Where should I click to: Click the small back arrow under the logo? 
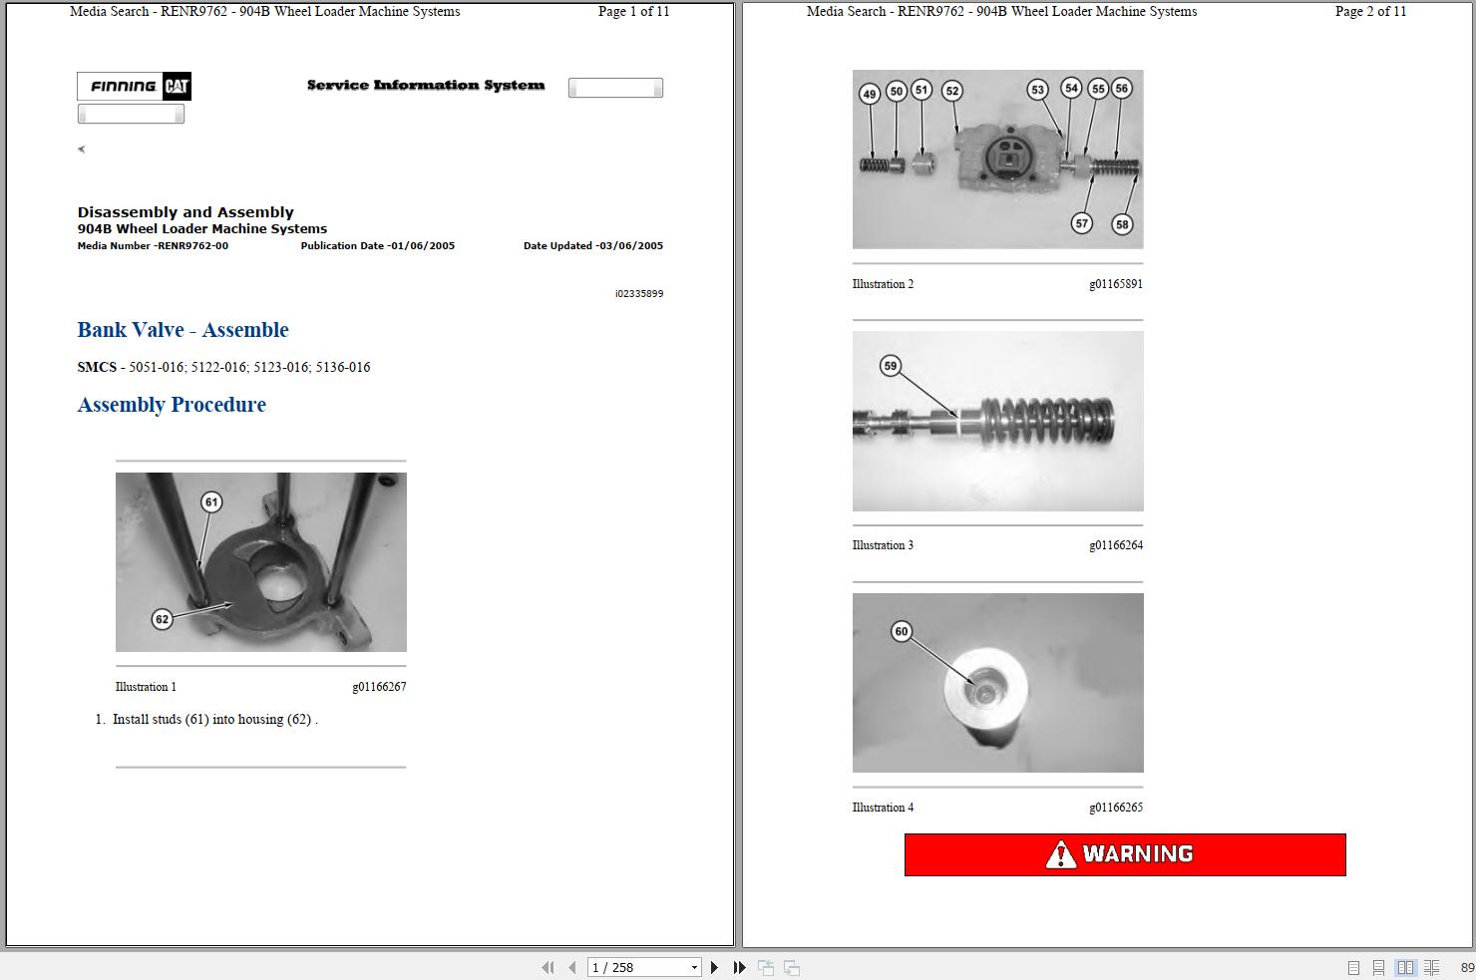(x=82, y=150)
